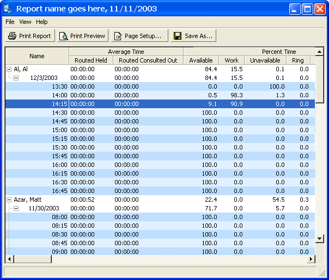
Task: Click the Unavailable column header
Action: click(265, 60)
